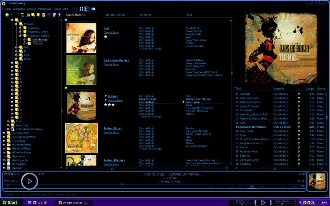This screenshot has height=206, width=330.
Task: Open the Extras menu
Action: click(x=57, y=9)
